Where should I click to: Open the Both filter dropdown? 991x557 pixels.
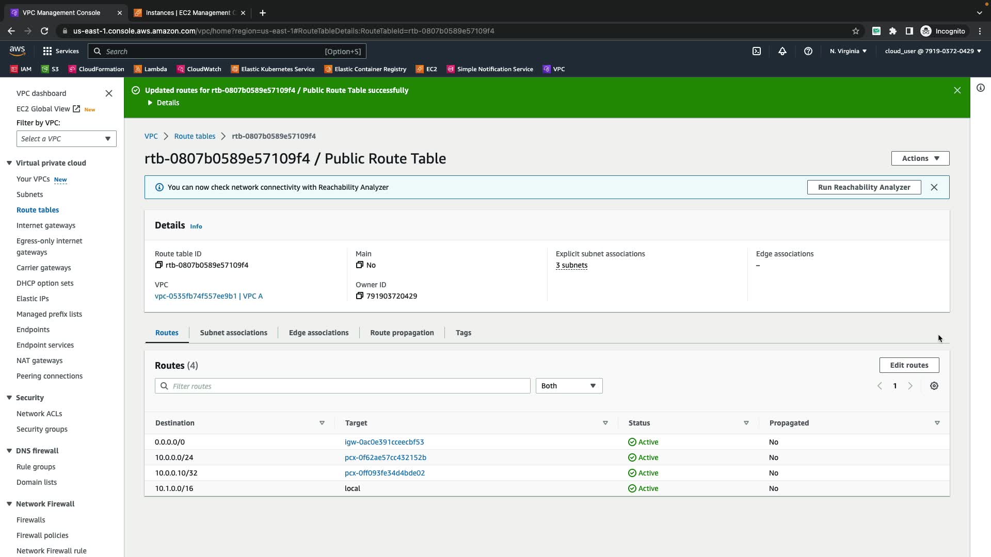tap(568, 386)
